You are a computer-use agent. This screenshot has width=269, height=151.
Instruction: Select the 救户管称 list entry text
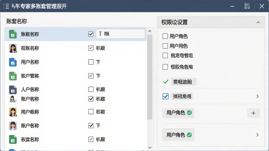(x=30, y=76)
